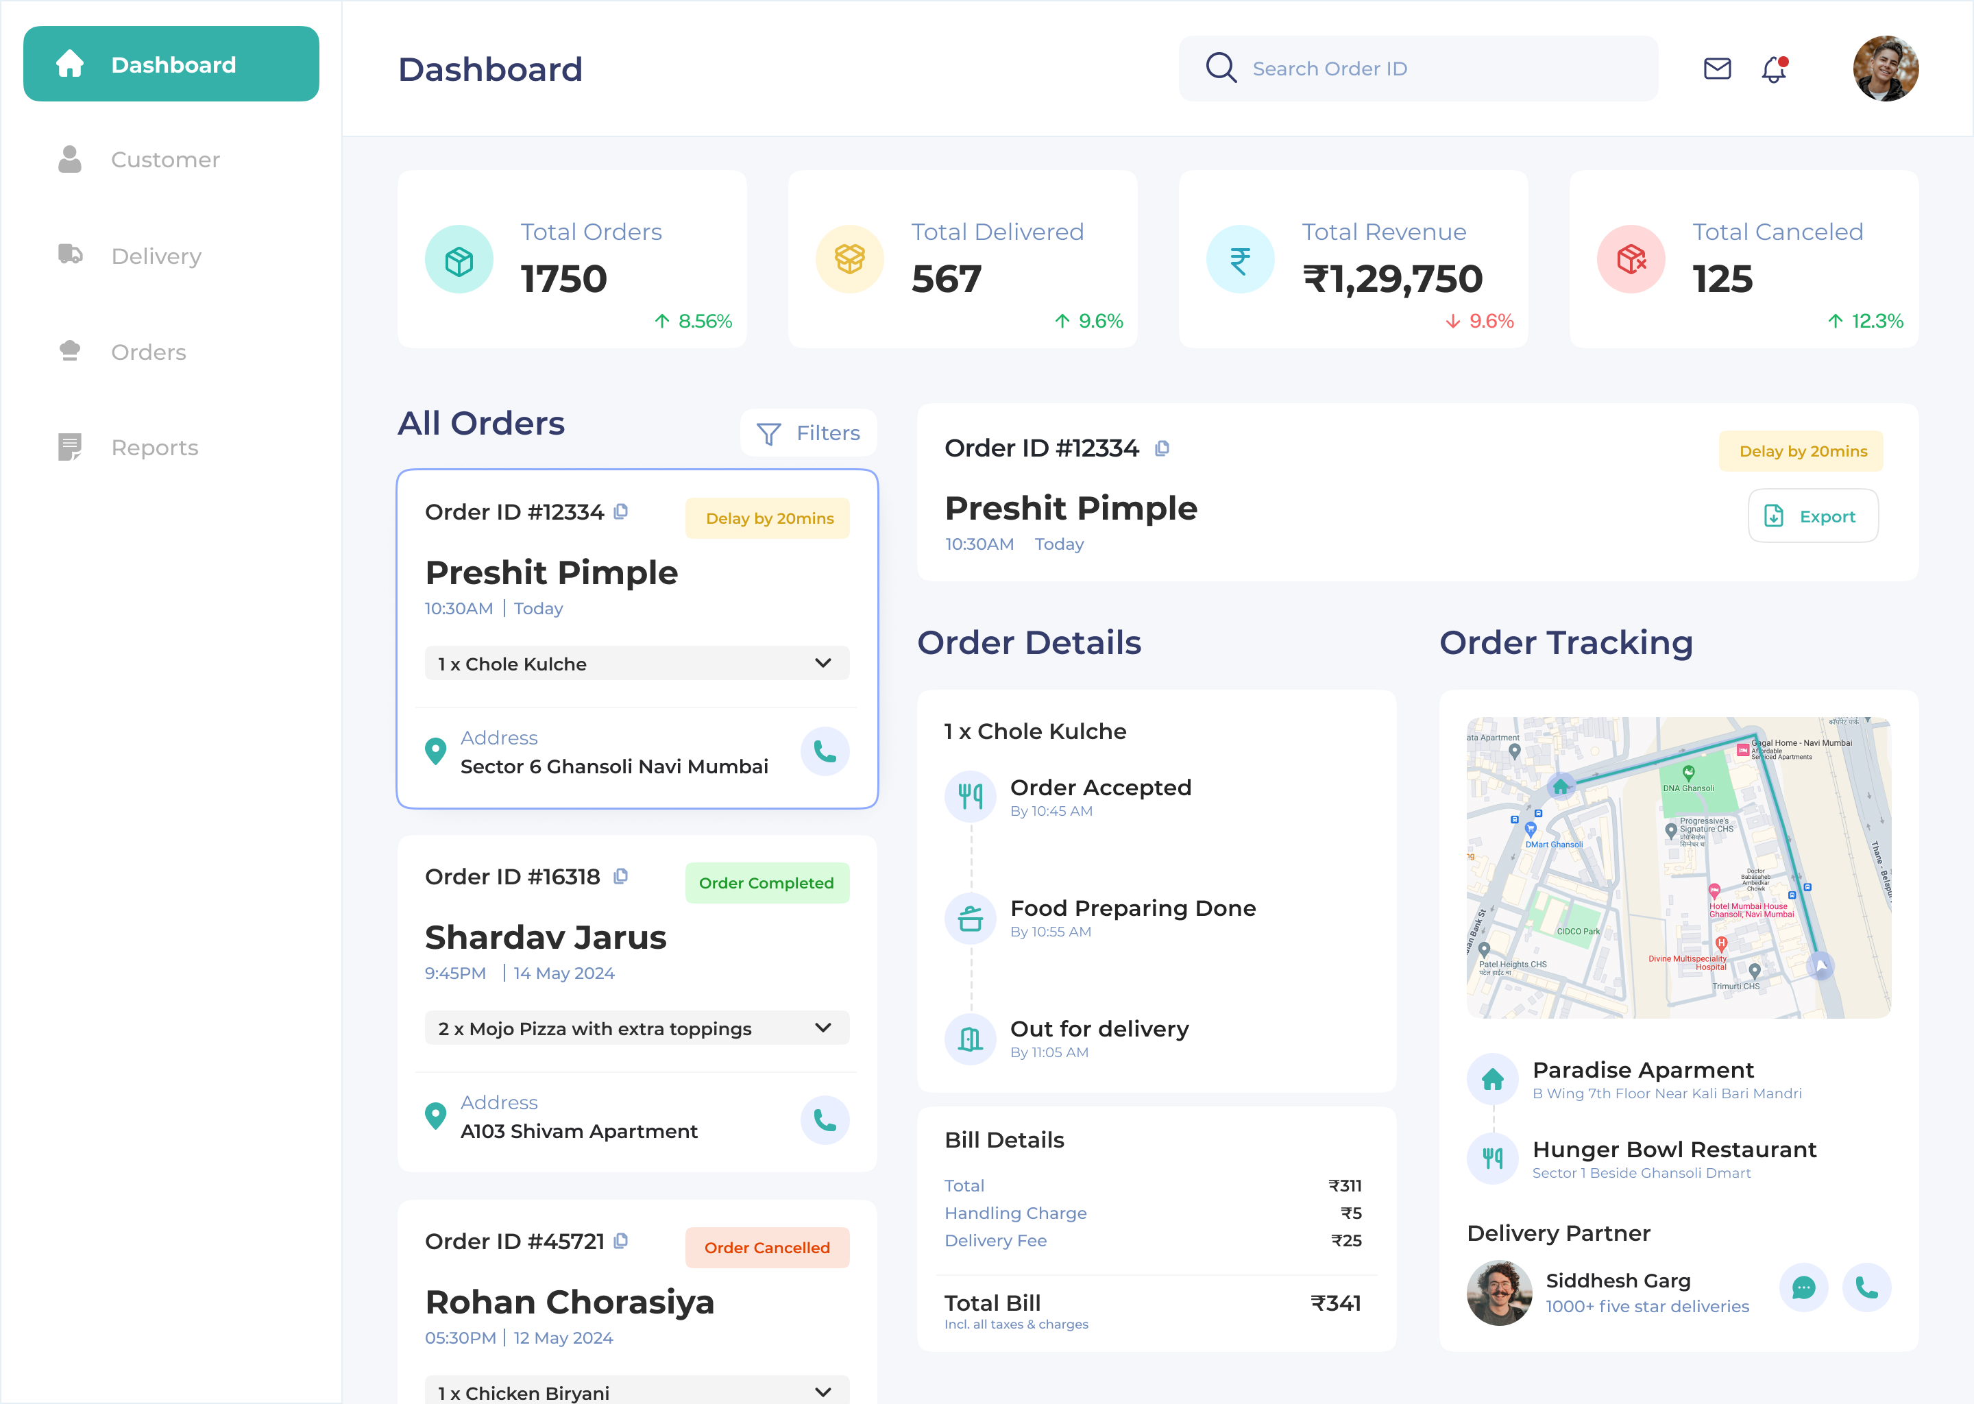Copy Order ID #16318 using the copy icon

tap(620, 875)
